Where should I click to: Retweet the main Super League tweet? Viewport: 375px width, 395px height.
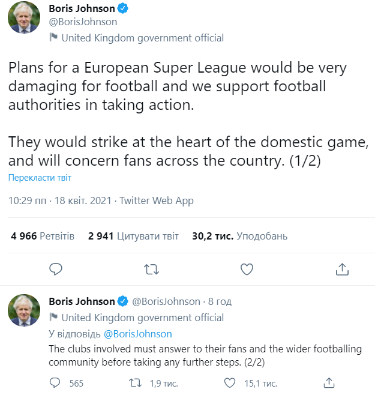151,270
